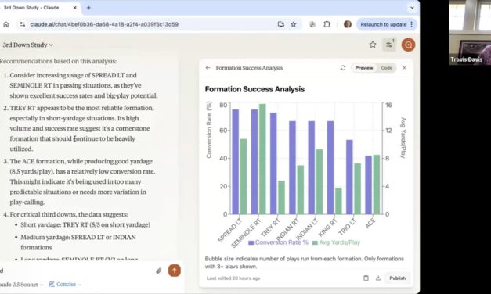Open the Concise style dropdown
Image resolution: width=491 pixels, height=294 pixels.
[65, 285]
